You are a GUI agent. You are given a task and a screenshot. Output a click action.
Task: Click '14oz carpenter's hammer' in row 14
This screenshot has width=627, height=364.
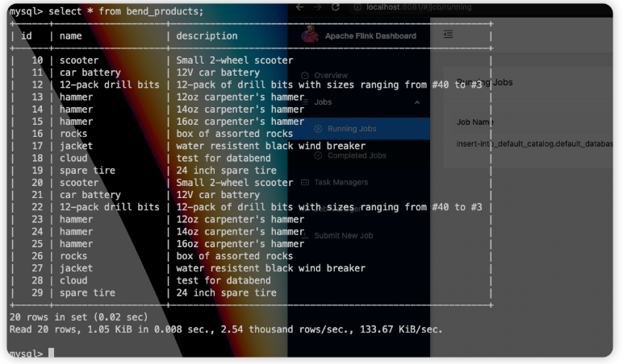tap(240, 110)
